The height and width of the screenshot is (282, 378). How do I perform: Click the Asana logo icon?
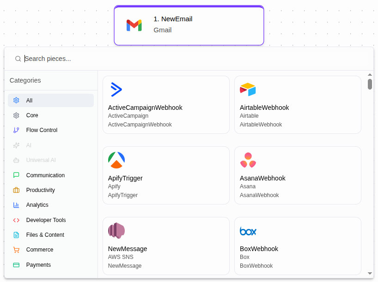coord(248,160)
